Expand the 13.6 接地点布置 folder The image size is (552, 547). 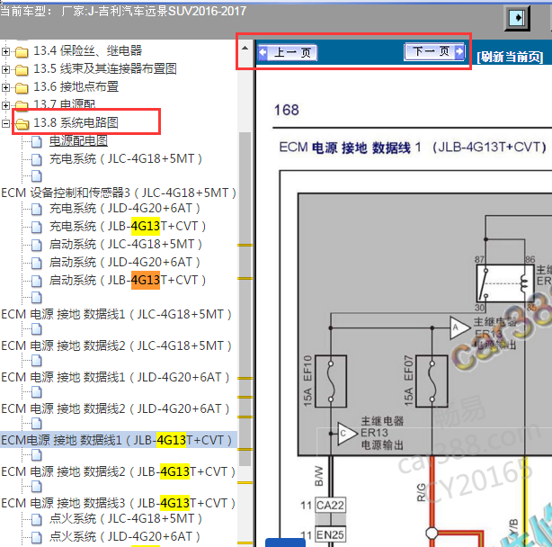pos(5,87)
